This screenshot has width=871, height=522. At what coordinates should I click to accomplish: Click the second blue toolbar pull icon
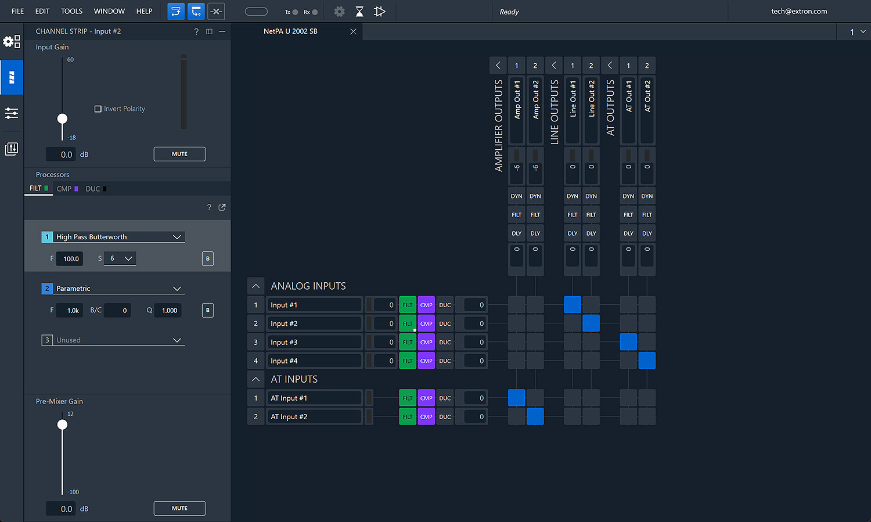(x=196, y=12)
